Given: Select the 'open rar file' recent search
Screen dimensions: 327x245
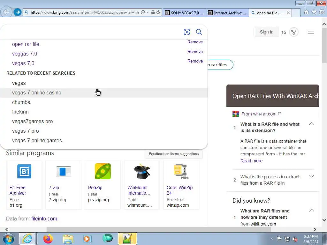Looking at the screenshot, I should 26,44.
